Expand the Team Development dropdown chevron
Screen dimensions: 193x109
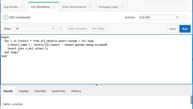click(90, 7)
